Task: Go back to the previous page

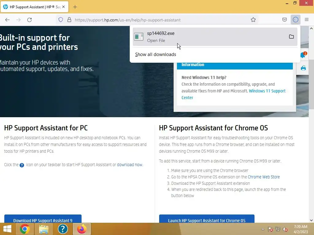Action: click(x=7, y=20)
